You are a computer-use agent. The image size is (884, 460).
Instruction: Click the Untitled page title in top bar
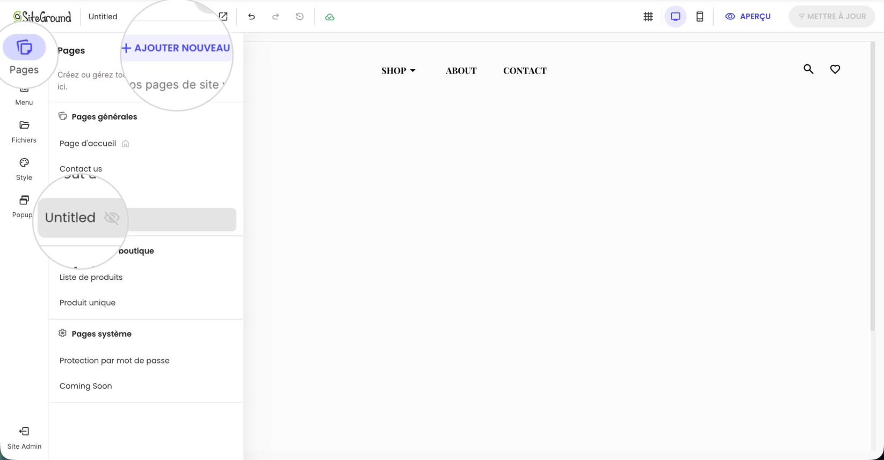pos(103,17)
